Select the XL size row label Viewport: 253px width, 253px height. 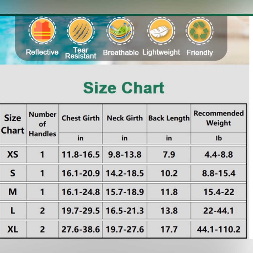(x=13, y=229)
